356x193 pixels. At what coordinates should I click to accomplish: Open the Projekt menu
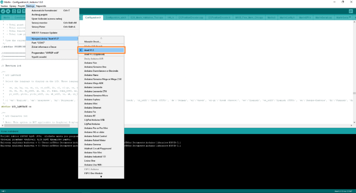pyautogui.click(x=21, y=6)
